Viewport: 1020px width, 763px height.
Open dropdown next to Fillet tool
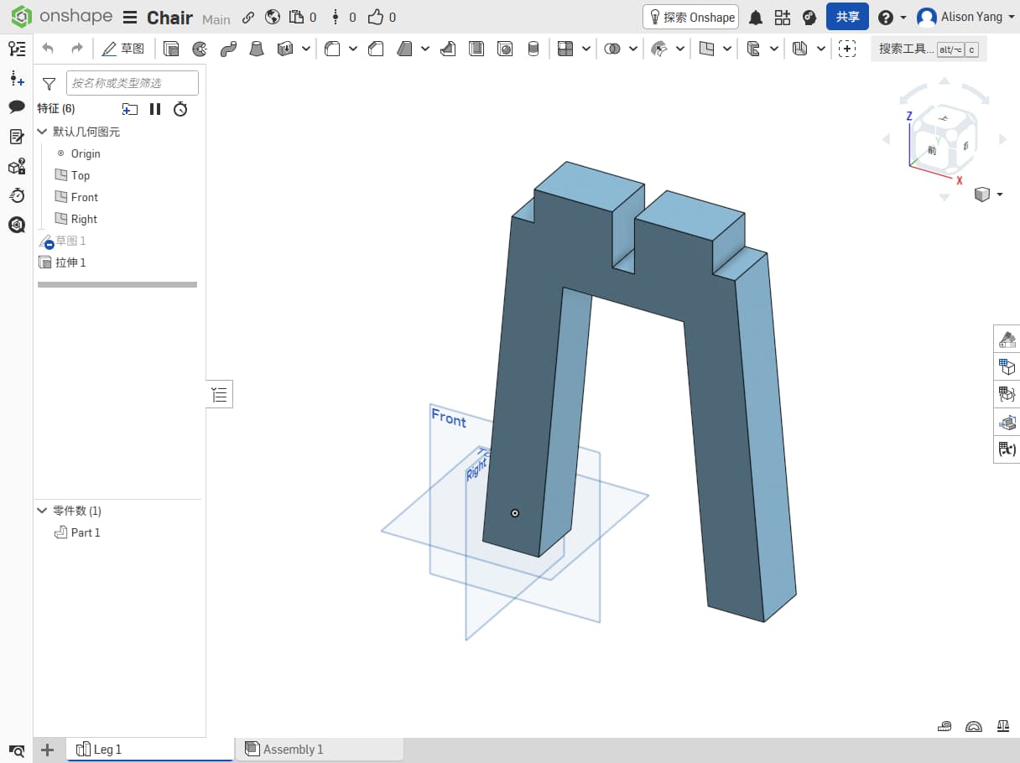[353, 49]
